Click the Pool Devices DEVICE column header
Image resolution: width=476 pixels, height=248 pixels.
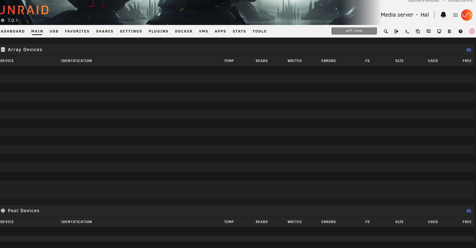pos(7,222)
